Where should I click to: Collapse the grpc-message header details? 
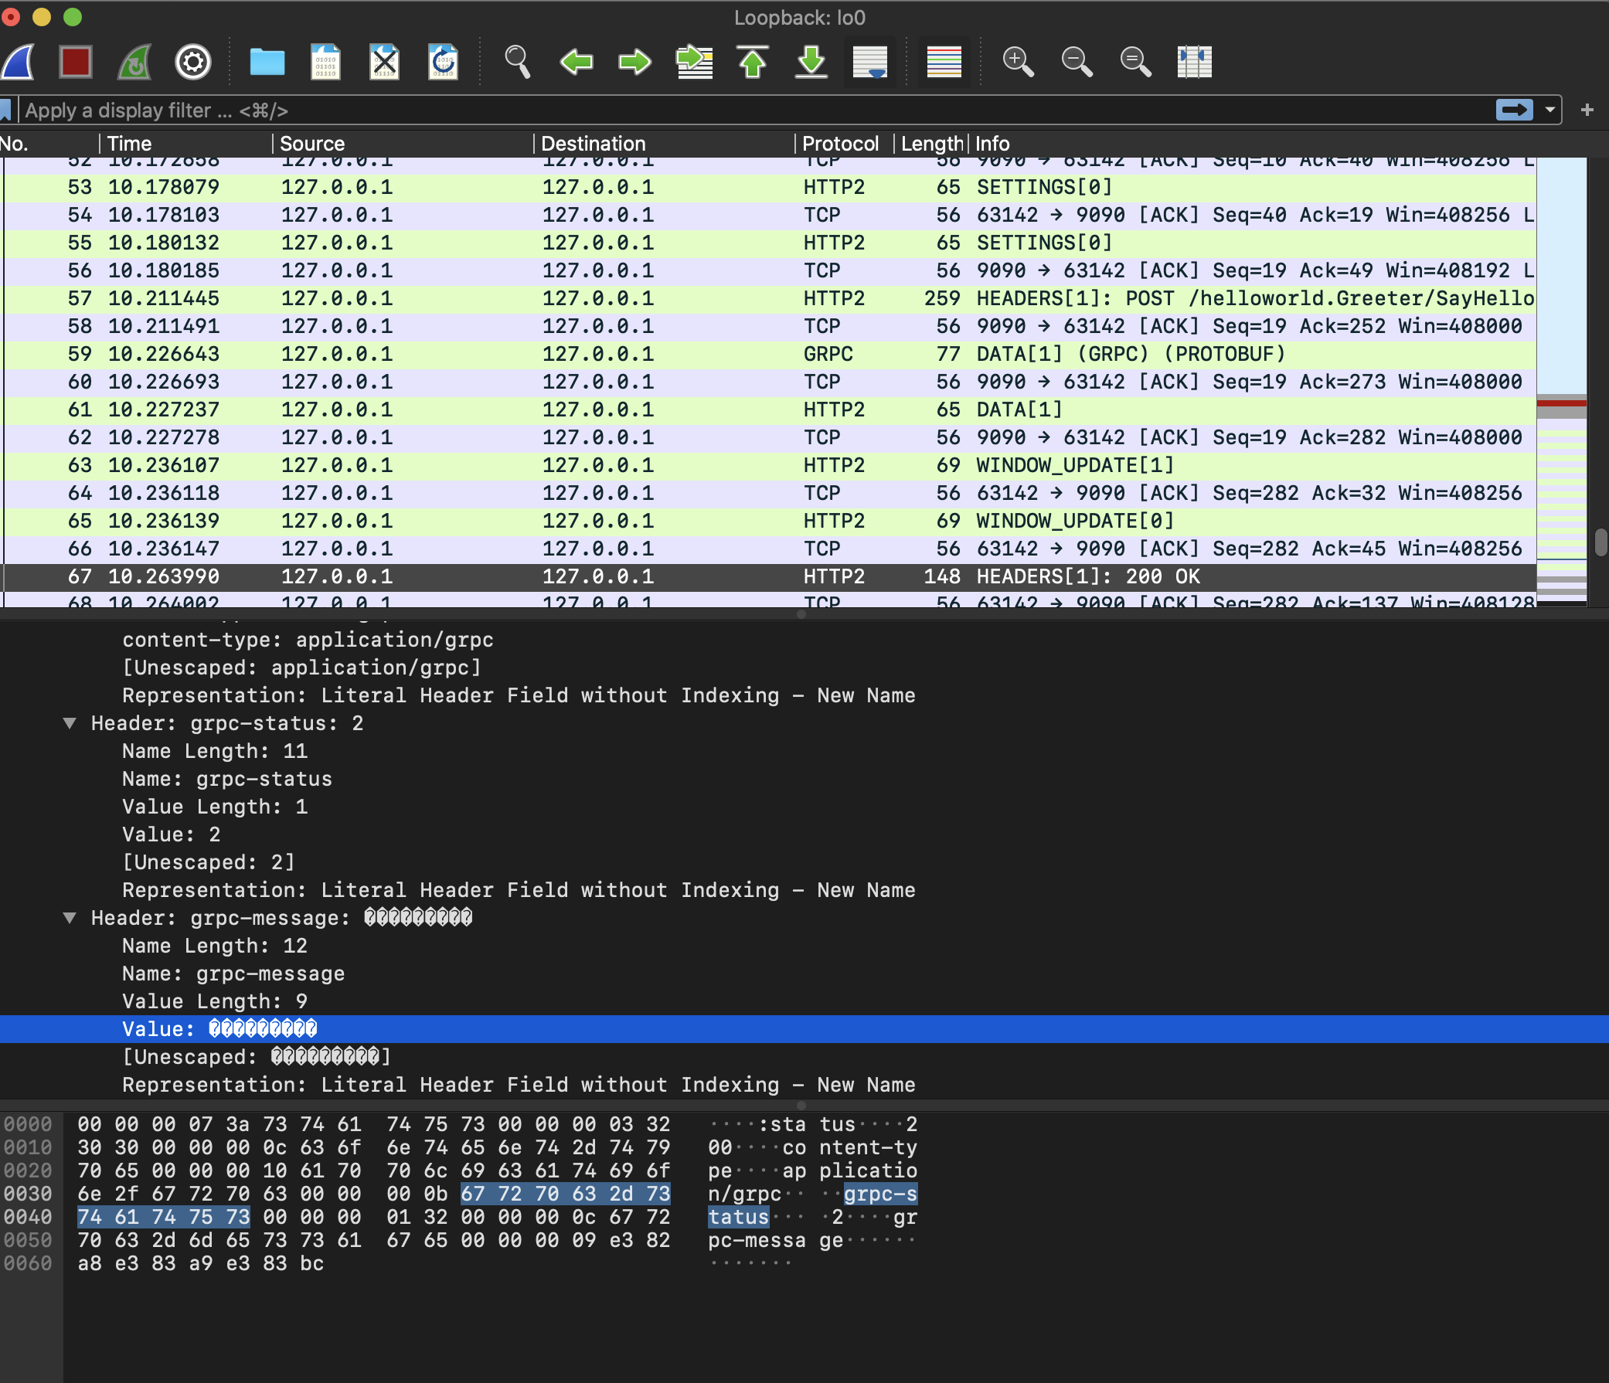tap(70, 918)
